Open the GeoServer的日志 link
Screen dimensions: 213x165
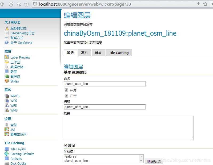pyautogui.click(x=22, y=33)
